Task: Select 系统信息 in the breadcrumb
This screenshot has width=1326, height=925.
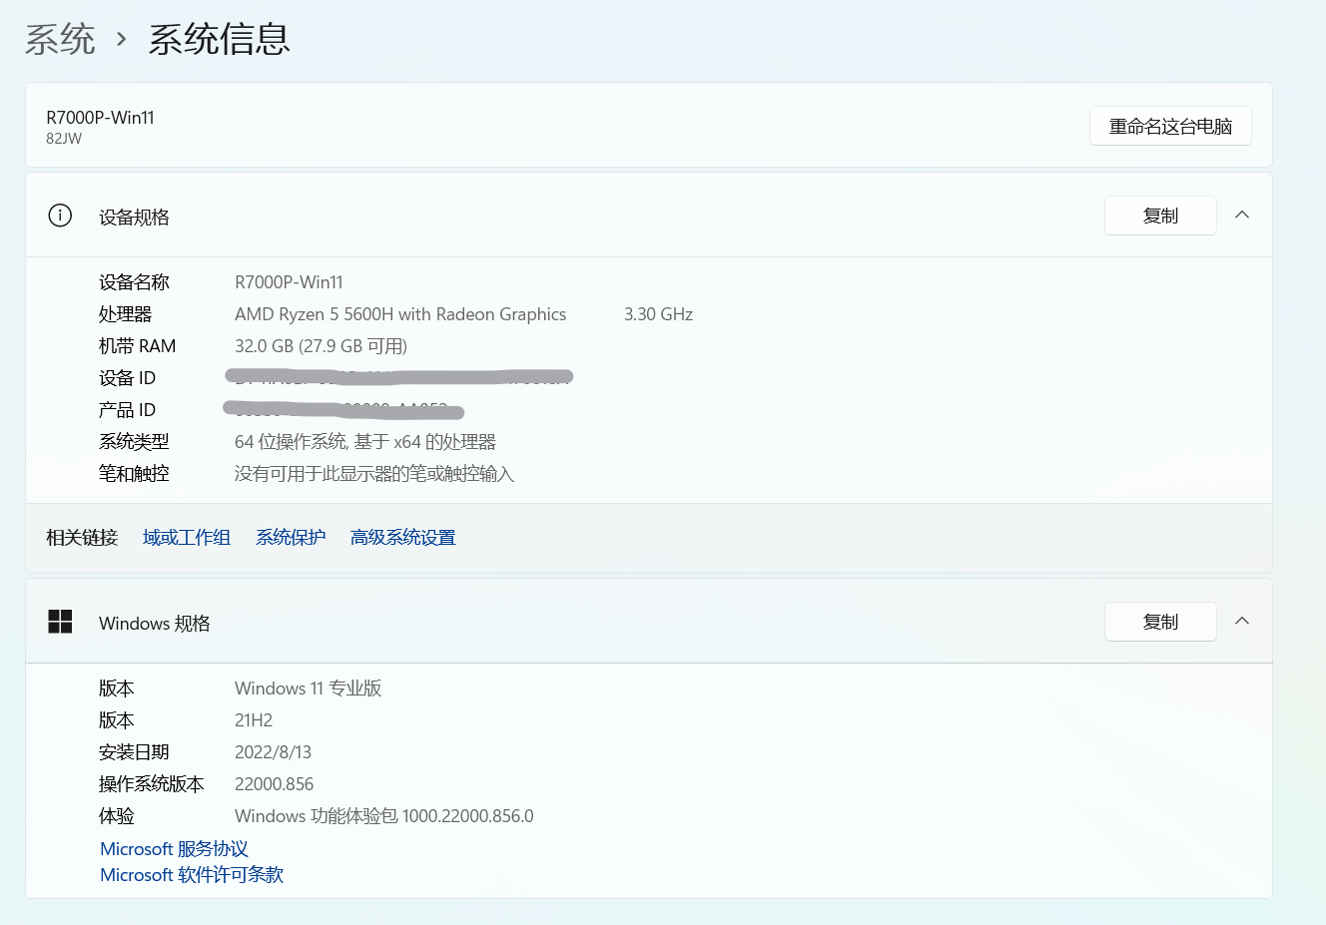Action: [218, 40]
